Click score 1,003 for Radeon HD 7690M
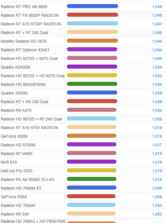166x223 pixels. point(157,205)
